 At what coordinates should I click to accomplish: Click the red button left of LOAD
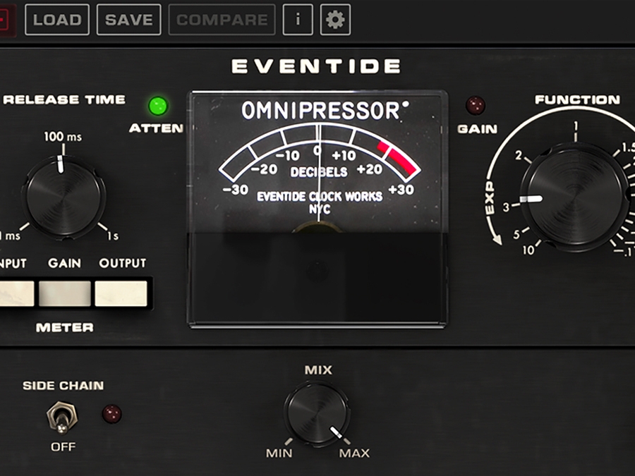7,20
